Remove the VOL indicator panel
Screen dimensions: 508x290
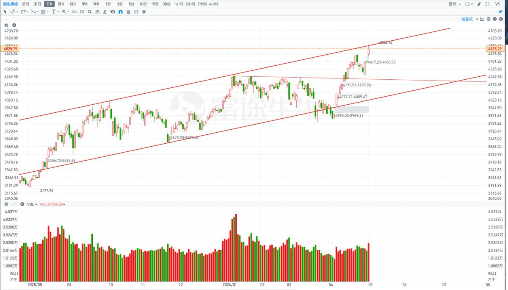tap(22, 204)
